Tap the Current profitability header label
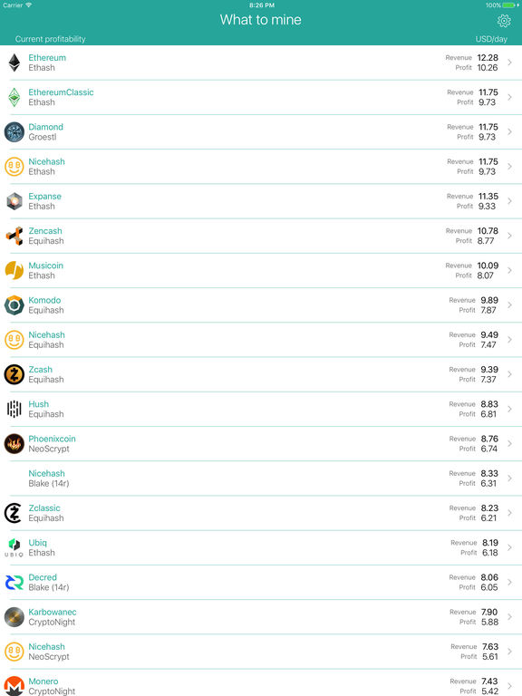 pyautogui.click(x=50, y=39)
